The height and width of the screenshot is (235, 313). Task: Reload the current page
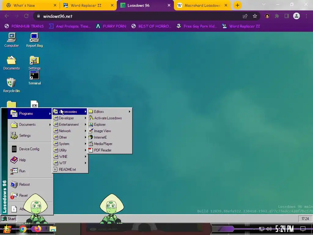click(x=26, y=16)
